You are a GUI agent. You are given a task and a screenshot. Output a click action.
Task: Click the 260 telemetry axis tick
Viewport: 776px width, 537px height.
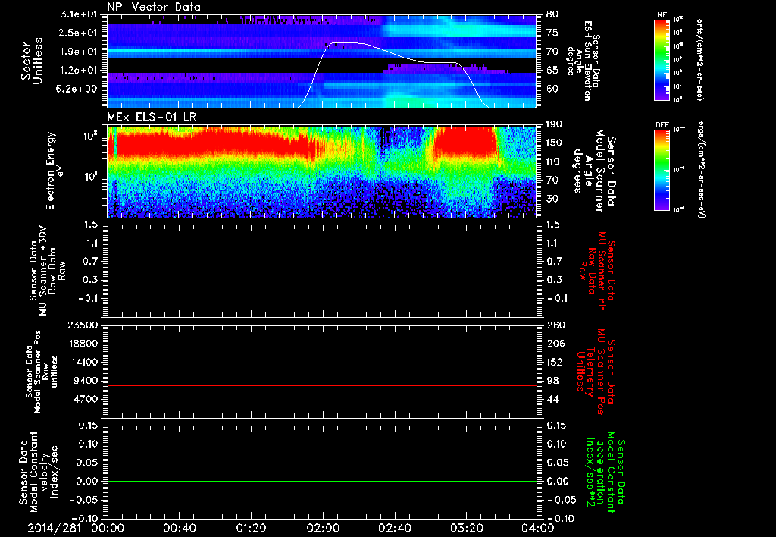(555, 325)
